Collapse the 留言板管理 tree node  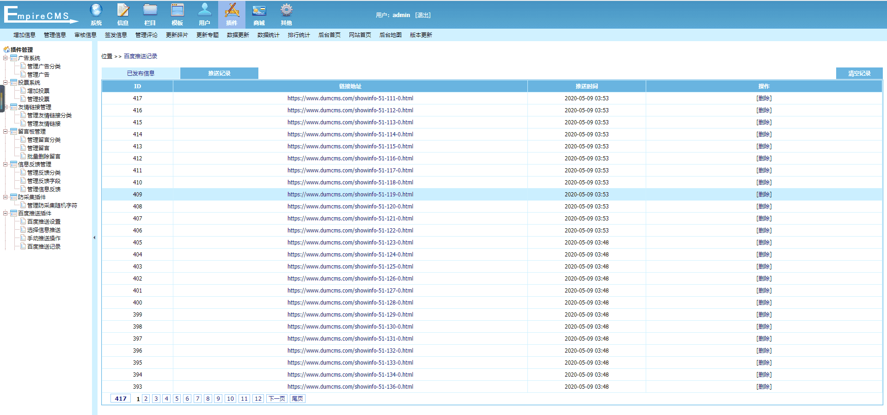pyautogui.click(x=6, y=131)
